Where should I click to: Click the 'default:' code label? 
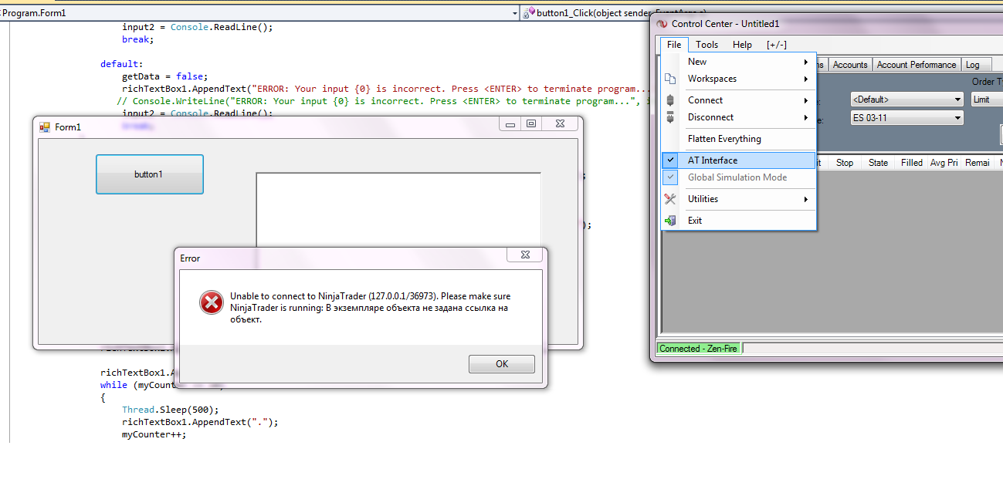122,64
